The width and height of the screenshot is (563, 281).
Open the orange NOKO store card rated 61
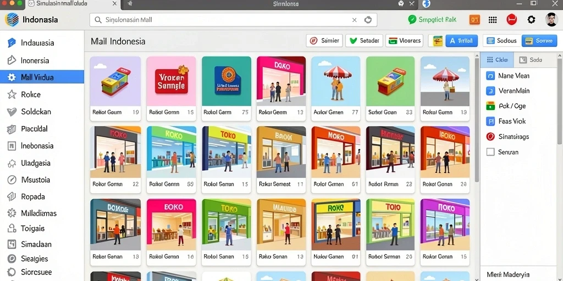tap(336, 160)
